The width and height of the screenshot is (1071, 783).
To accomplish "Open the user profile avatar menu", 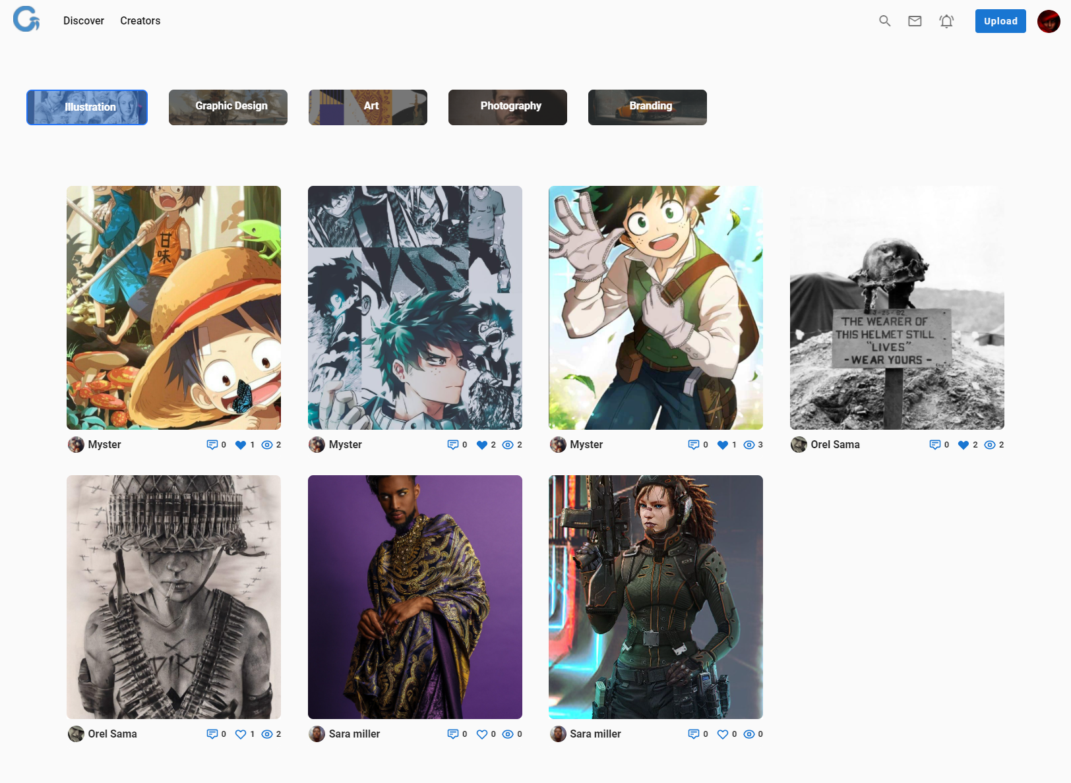I will point(1049,21).
